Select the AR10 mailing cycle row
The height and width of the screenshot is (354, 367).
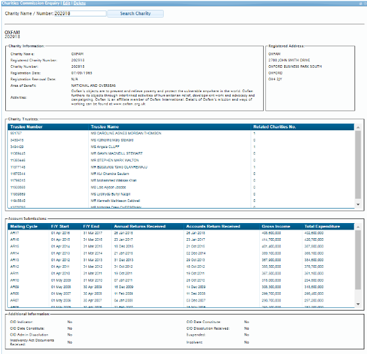pyautogui.click(x=181, y=280)
